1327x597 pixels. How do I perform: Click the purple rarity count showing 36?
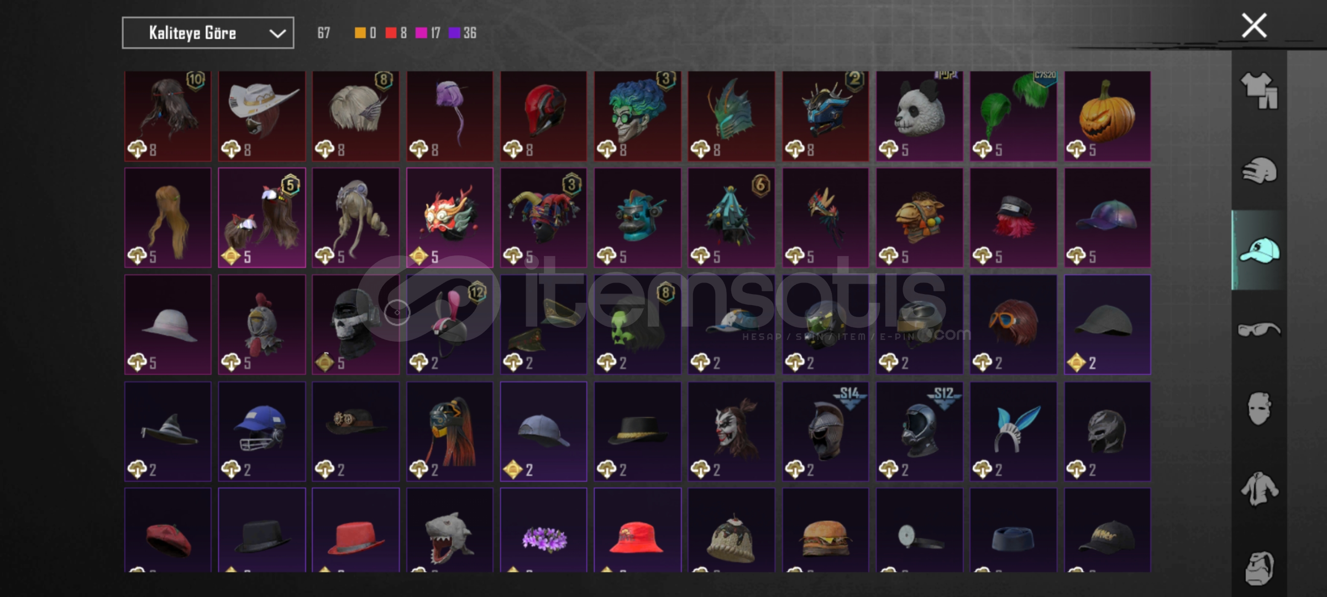pos(463,33)
